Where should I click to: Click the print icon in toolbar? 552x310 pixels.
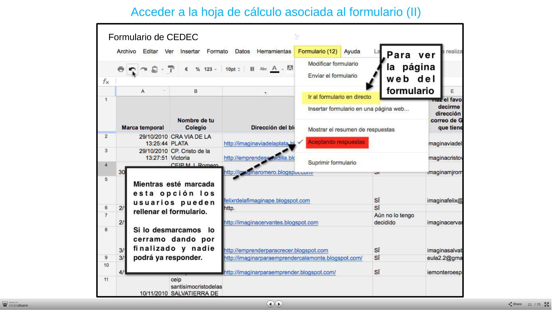(121, 69)
